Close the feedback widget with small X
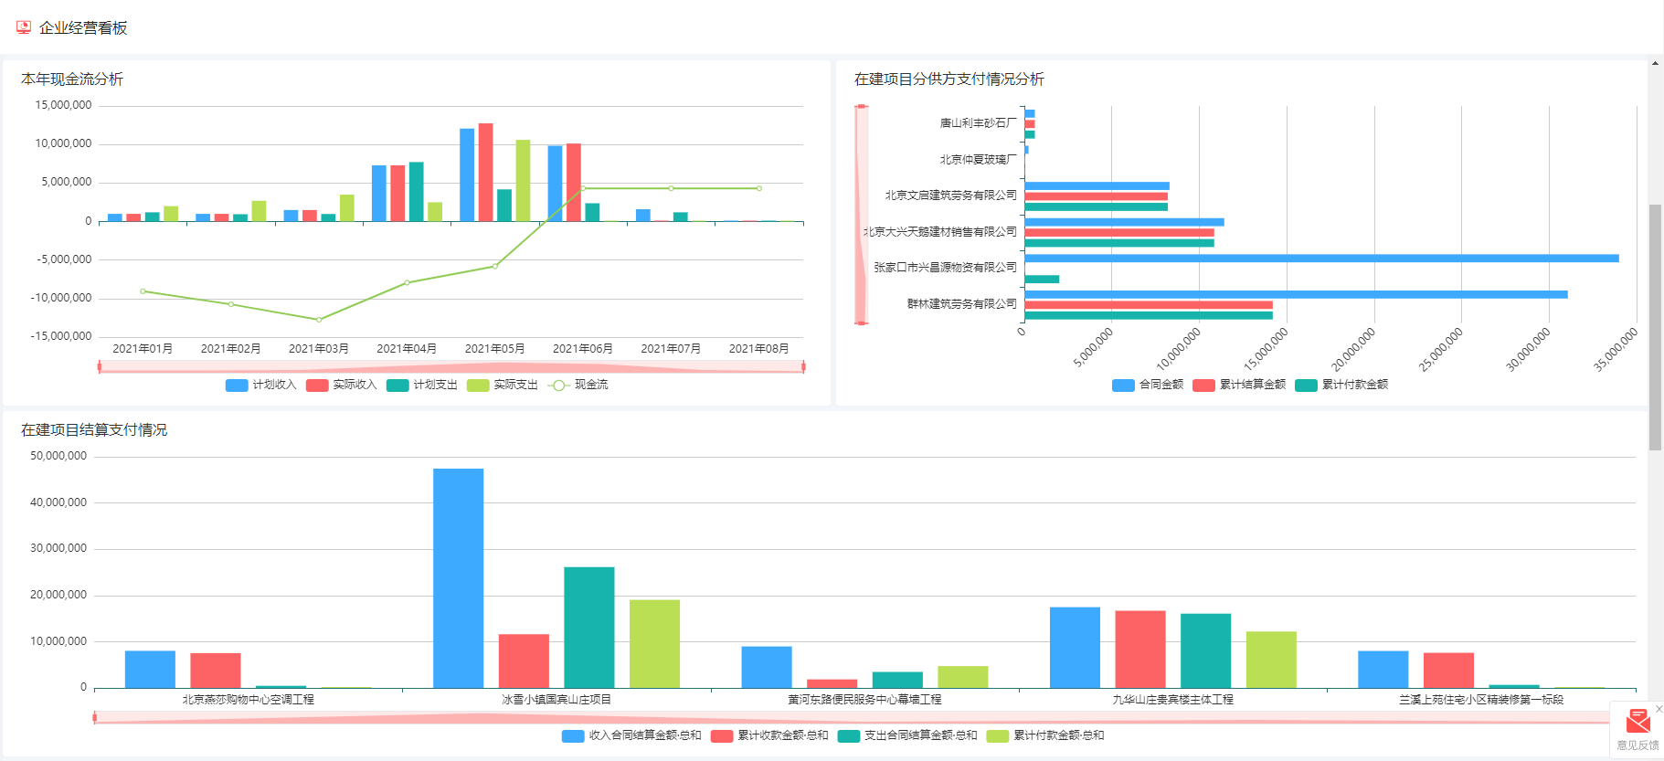The width and height of the screenshot is (1664, 761). (1659, 709)
